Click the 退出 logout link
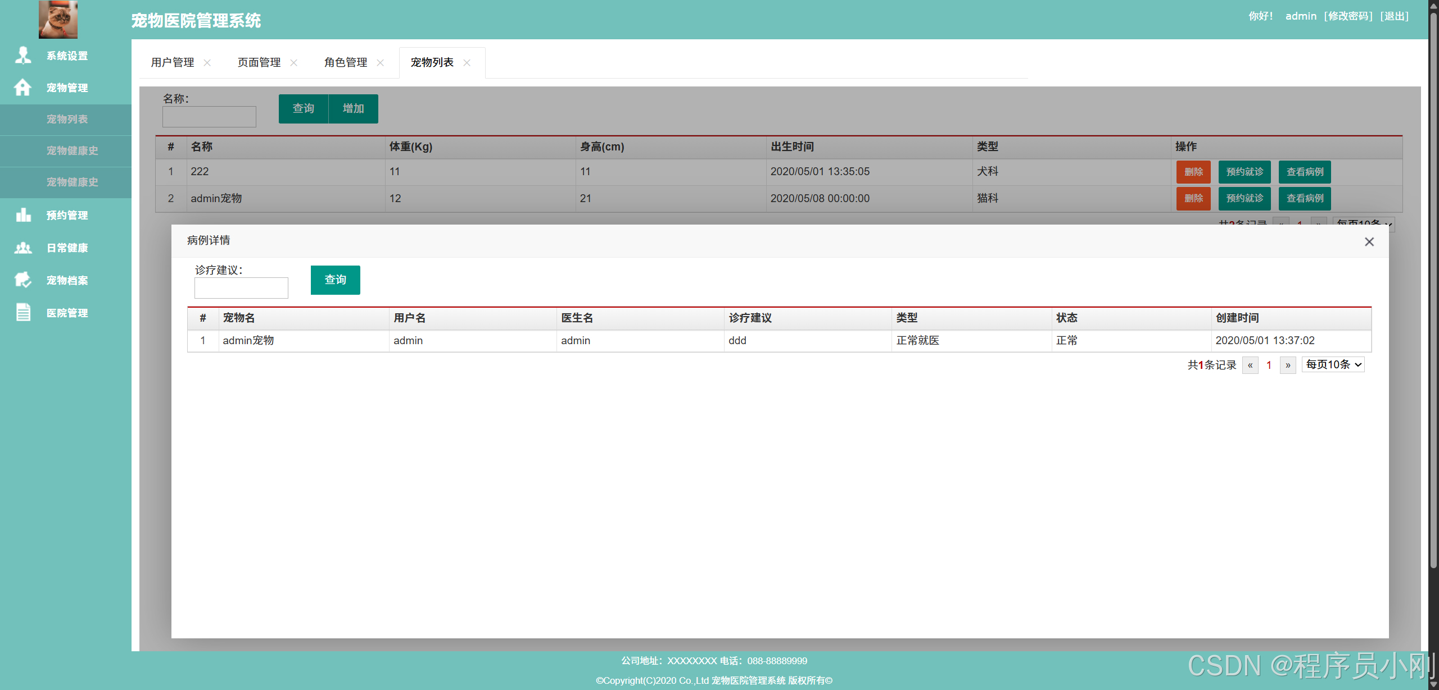Screen dimensions: 1439x690 click(1395, 16)
